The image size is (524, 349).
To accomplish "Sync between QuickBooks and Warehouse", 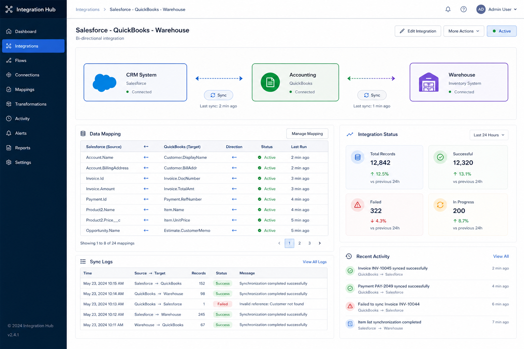I will coord(372,95).
